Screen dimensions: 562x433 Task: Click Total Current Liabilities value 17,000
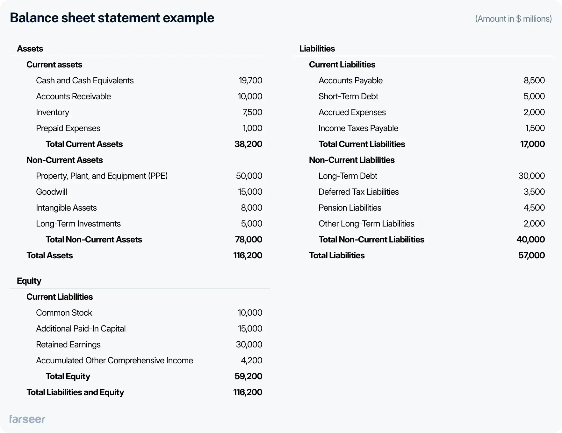coord(532,144)
